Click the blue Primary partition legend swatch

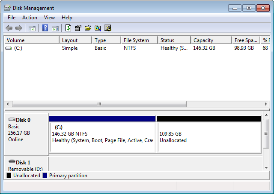(45, 176)
